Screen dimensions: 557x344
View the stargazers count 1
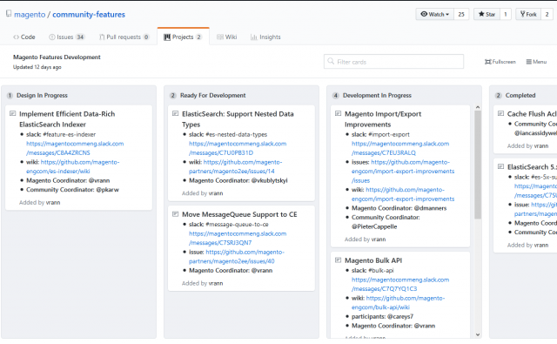pos(506,14)
